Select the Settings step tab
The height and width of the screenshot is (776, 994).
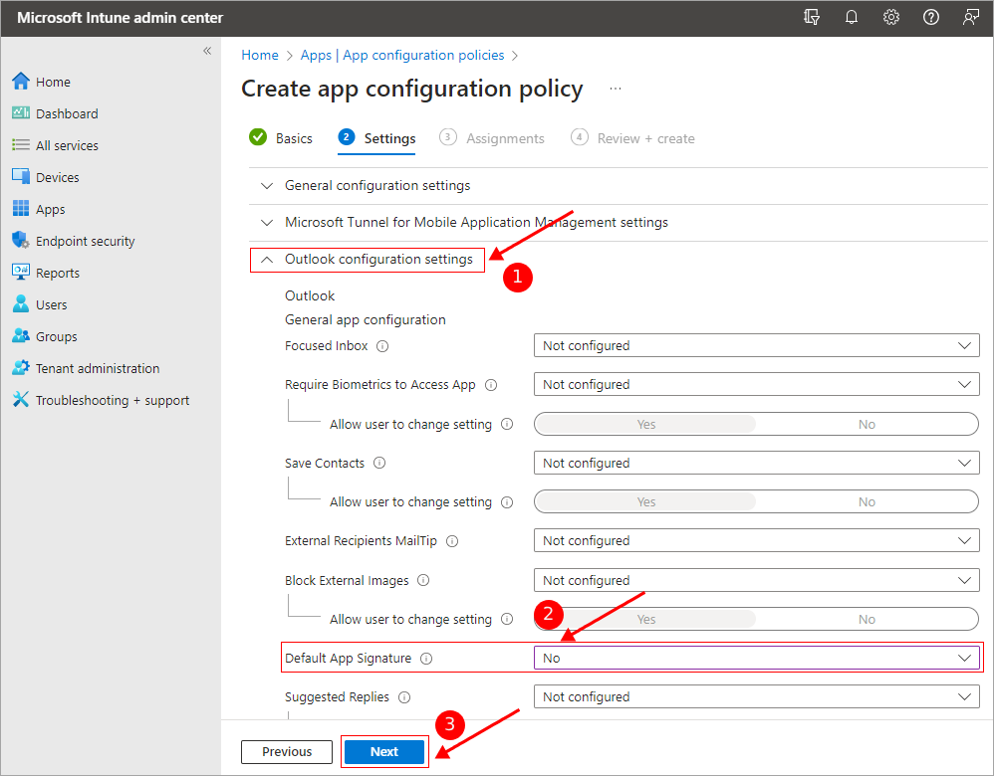[377, 138]
